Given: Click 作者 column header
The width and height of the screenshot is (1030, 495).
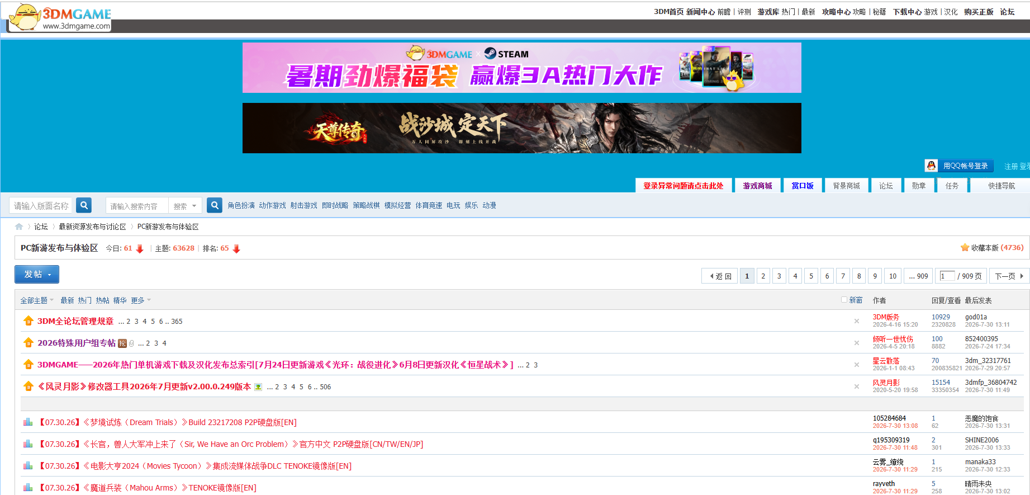Looking at the screenshot, I should (879, 300).
